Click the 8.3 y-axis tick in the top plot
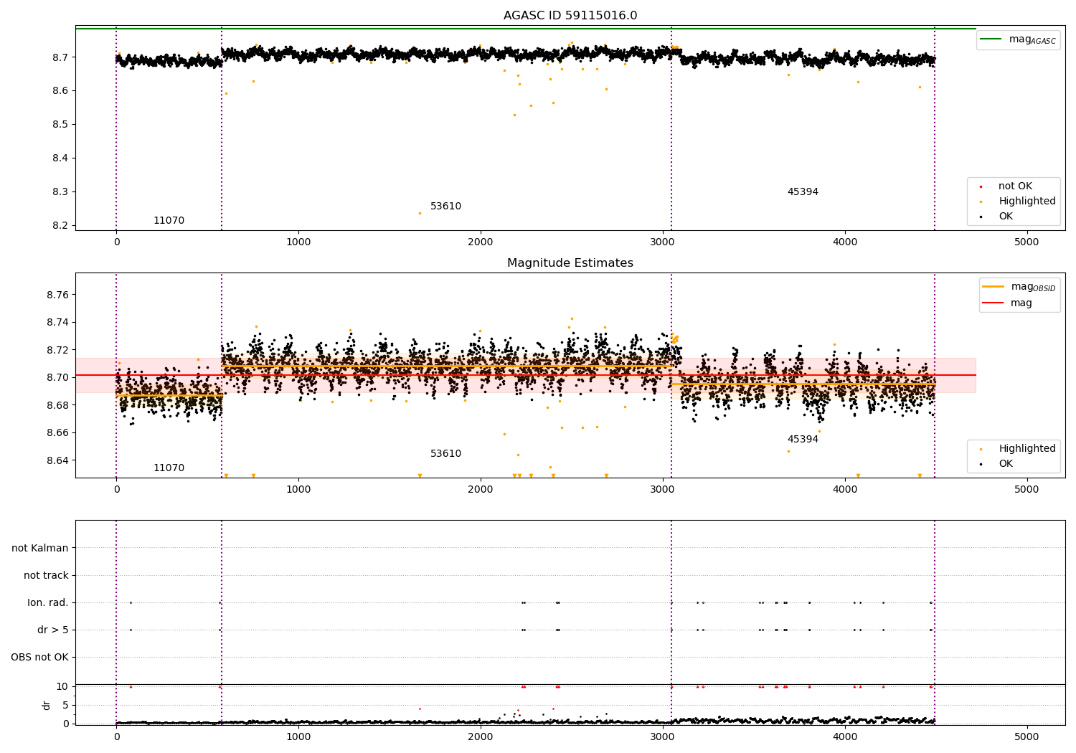The width and height of the screenshot is (1076, 753). pos(60,191)
